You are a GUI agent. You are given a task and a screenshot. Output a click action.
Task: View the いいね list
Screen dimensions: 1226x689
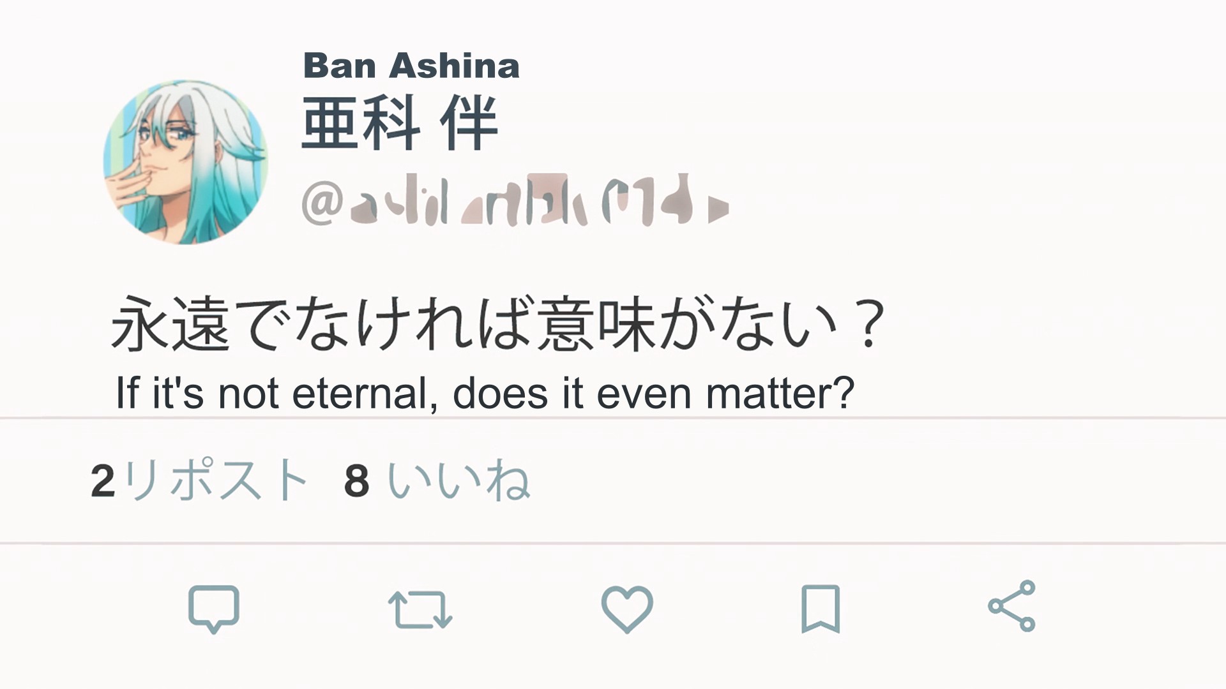pos(458,480)
